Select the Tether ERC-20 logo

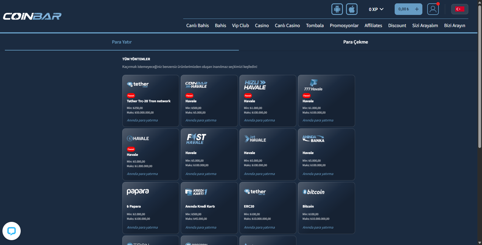click(255, 192)
